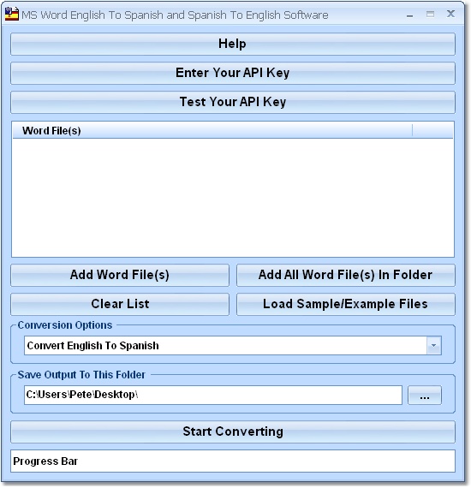Select the Convert English To Spanish combo box
This screenshot has width=471, height=488.
(x=233, y=346)
